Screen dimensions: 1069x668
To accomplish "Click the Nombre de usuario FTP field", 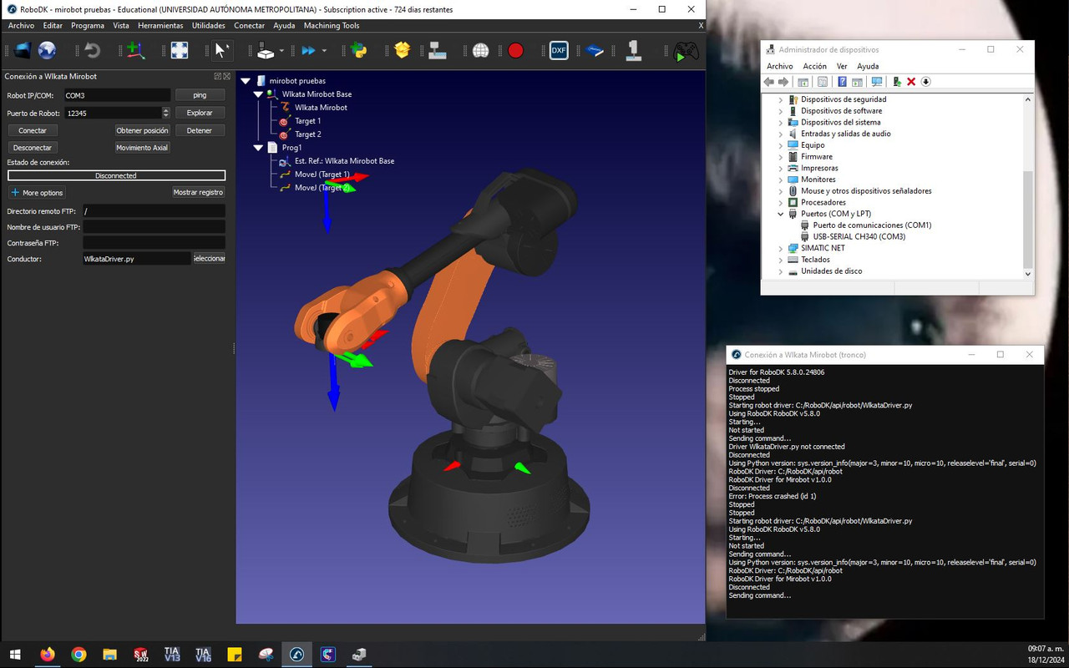I will (x=154, y=227).
